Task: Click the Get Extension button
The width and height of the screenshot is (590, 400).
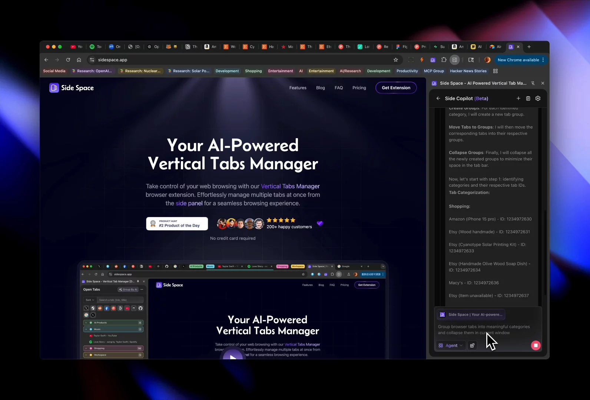Action: [x=396, y=88]
